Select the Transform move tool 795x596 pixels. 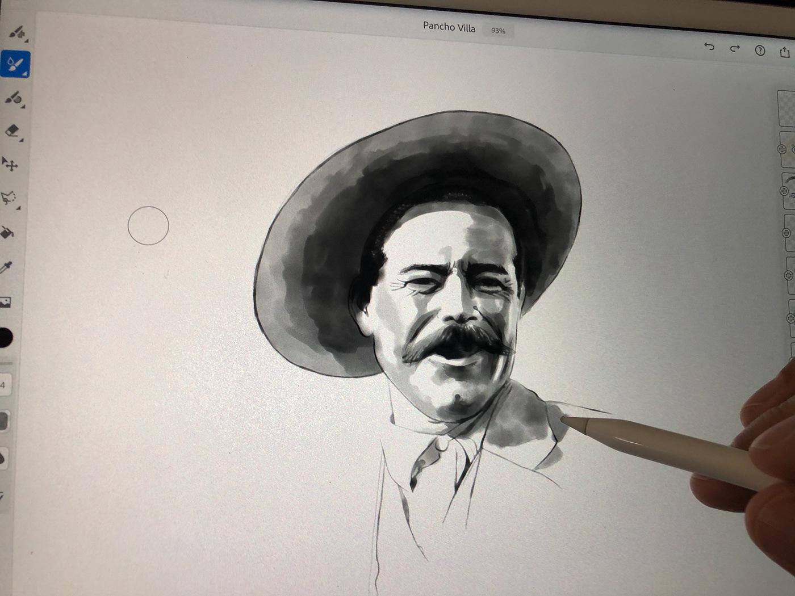coord(10,165)
